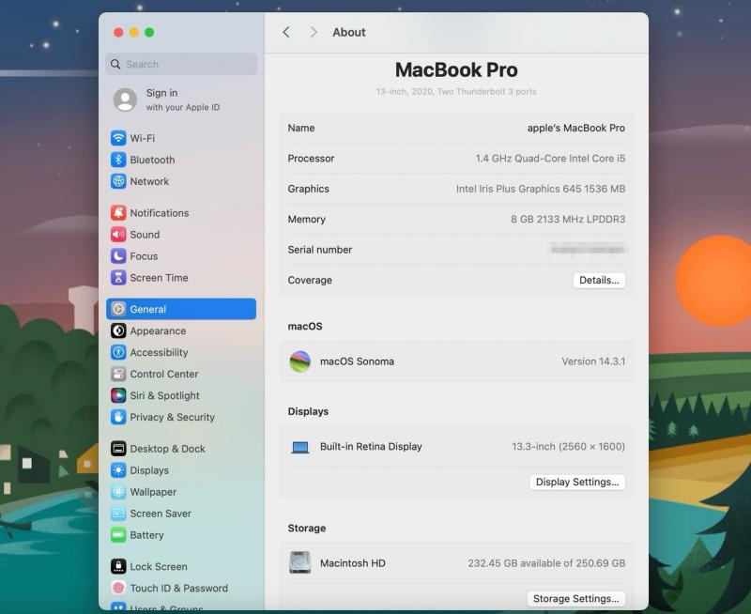Screen dimensions: 751x614
Task: Click the Wallpaper flower icon
Action: tap(118, 491)
